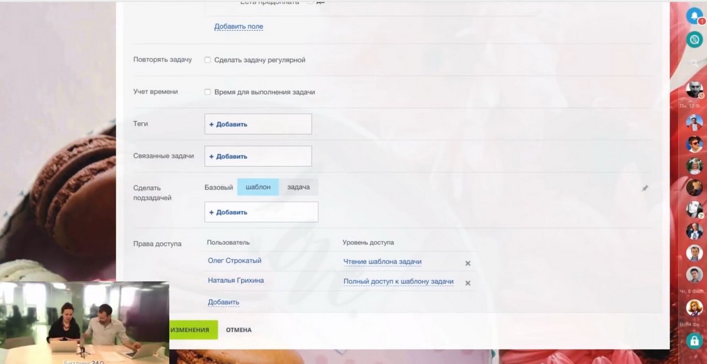Click the 'ОТМЕНА' cancel button

pos(238,330)
